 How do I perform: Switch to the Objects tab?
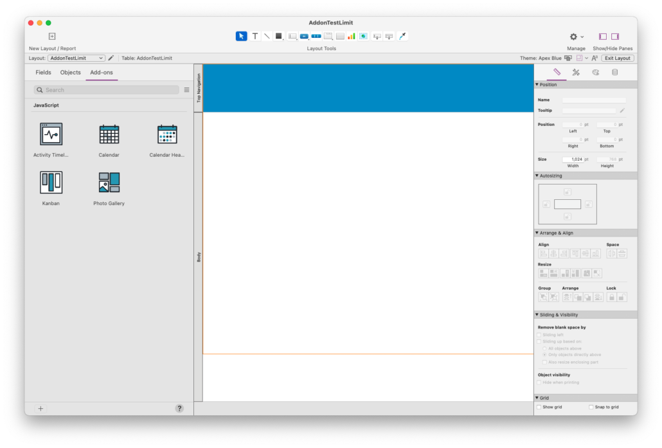70,72
